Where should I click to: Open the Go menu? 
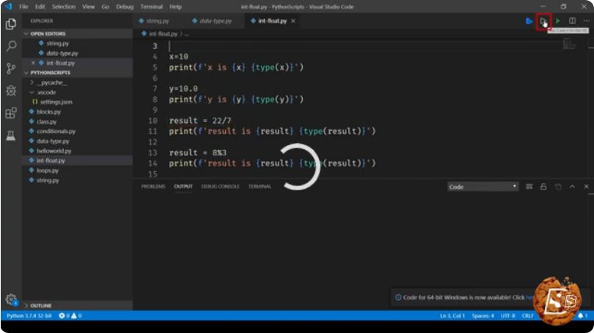pos(106,7)
